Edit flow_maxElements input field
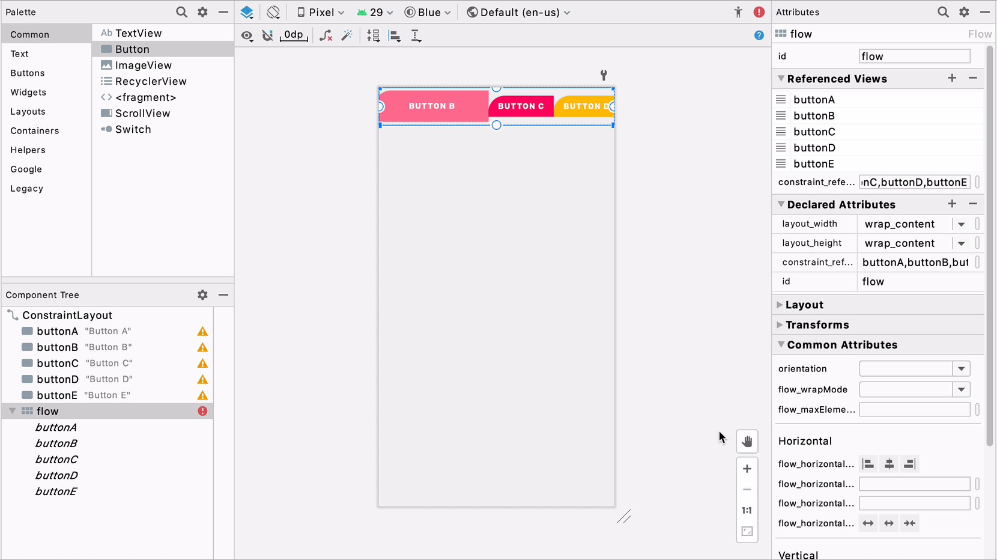 (x=915, y=409)
